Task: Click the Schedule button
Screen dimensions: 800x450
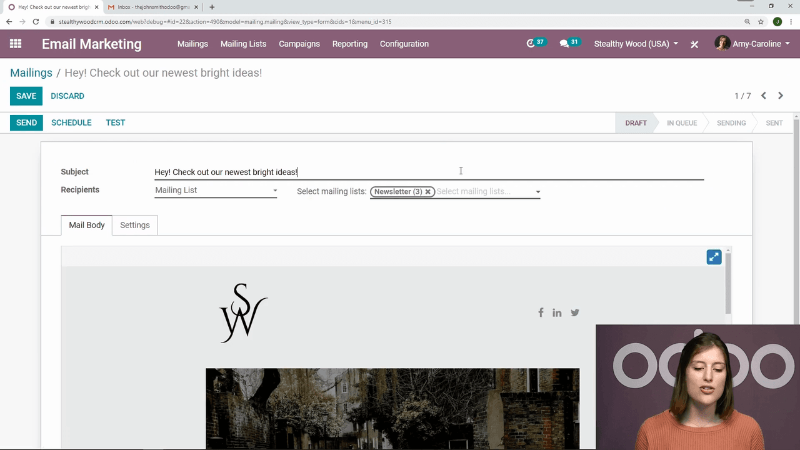Action: tap(71, 122)
